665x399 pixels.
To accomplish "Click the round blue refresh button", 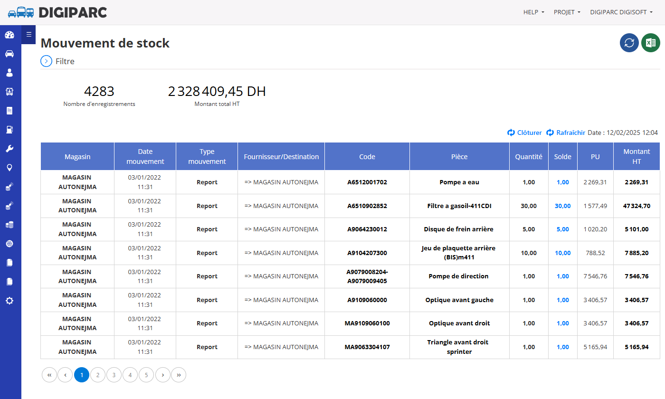I will tap(629, 43).
